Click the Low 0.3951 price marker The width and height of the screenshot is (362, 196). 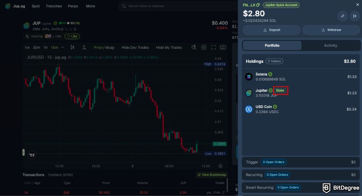215,154
